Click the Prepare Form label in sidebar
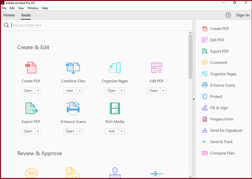The image size is (252, 179). point(222,119)
